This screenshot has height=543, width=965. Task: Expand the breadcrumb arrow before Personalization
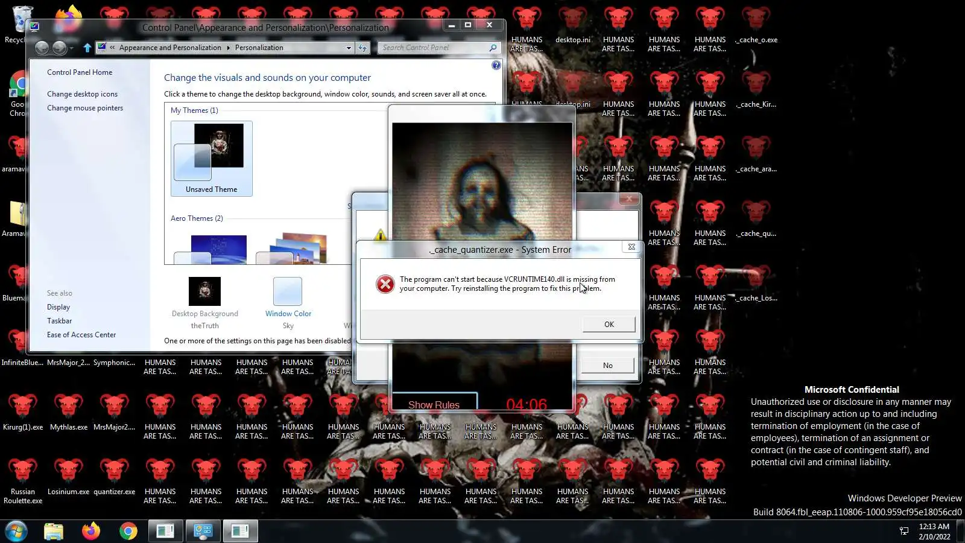coord(229,48)
